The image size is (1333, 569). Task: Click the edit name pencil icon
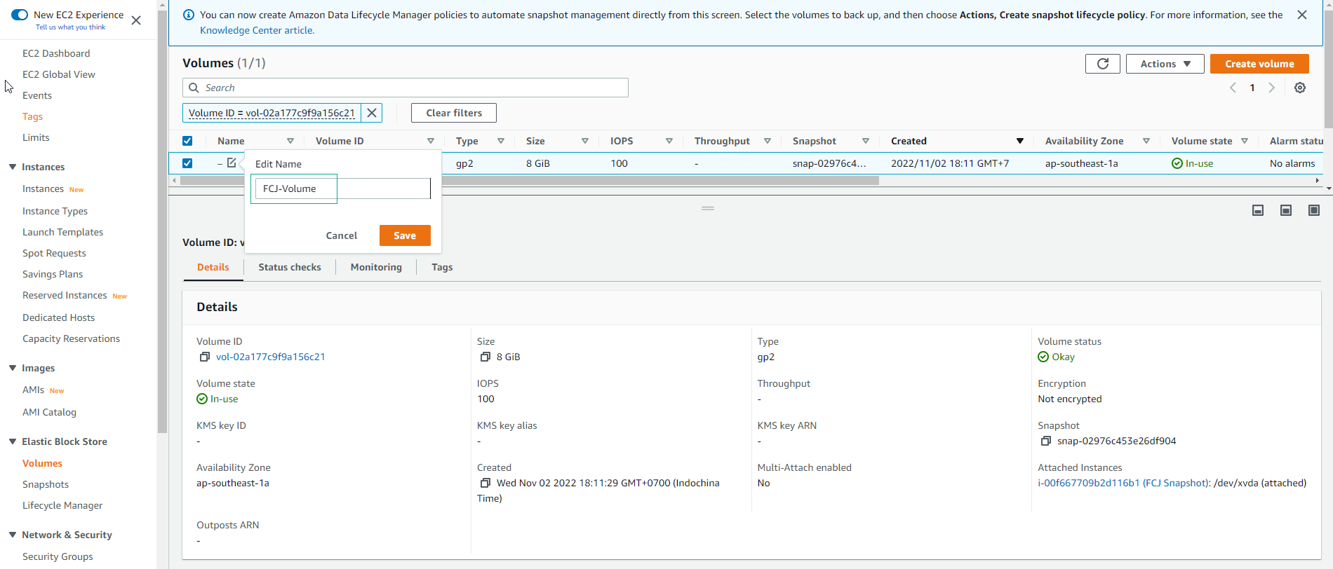click(x=232, y=163)
